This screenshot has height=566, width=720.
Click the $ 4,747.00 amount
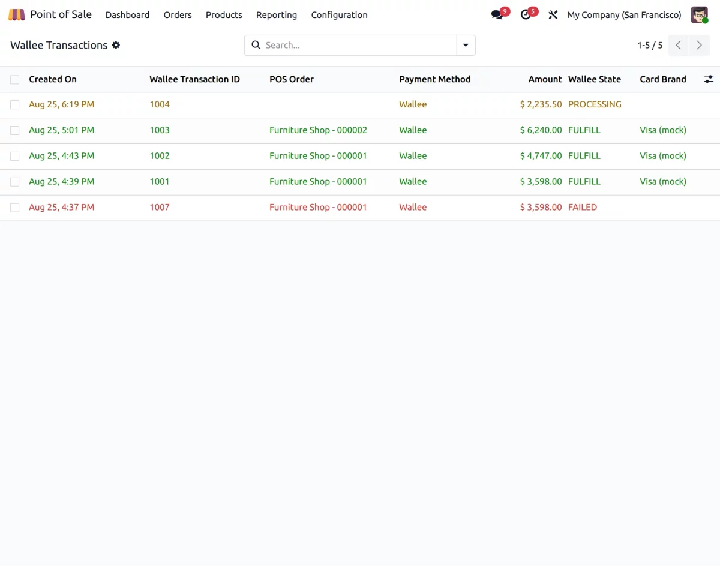[541, 156]
